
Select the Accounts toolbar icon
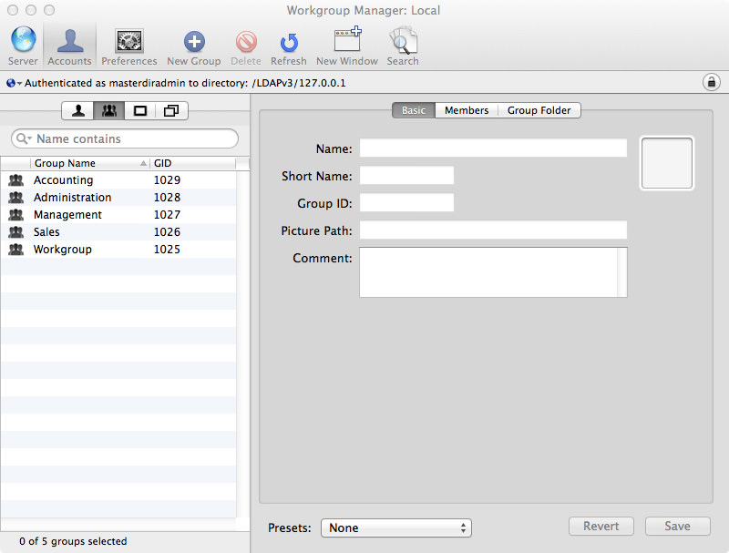(x=70, y=46)
